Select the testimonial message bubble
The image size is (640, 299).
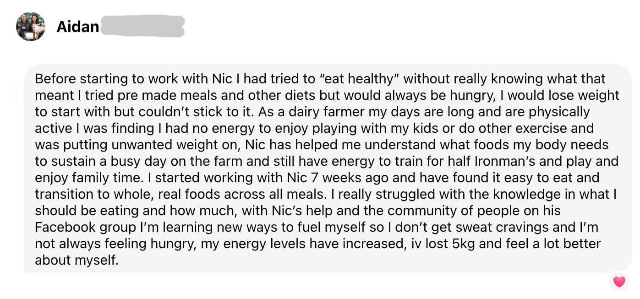point(328,169)
